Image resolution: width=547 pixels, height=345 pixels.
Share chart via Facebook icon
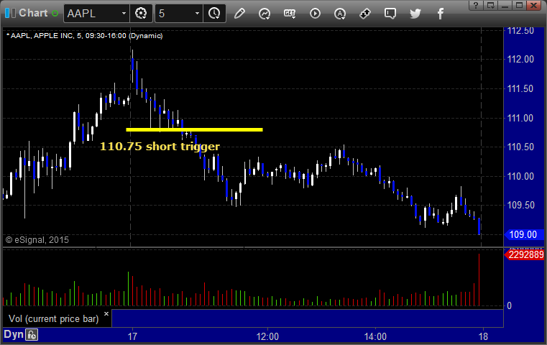click(x=441, y=14)
